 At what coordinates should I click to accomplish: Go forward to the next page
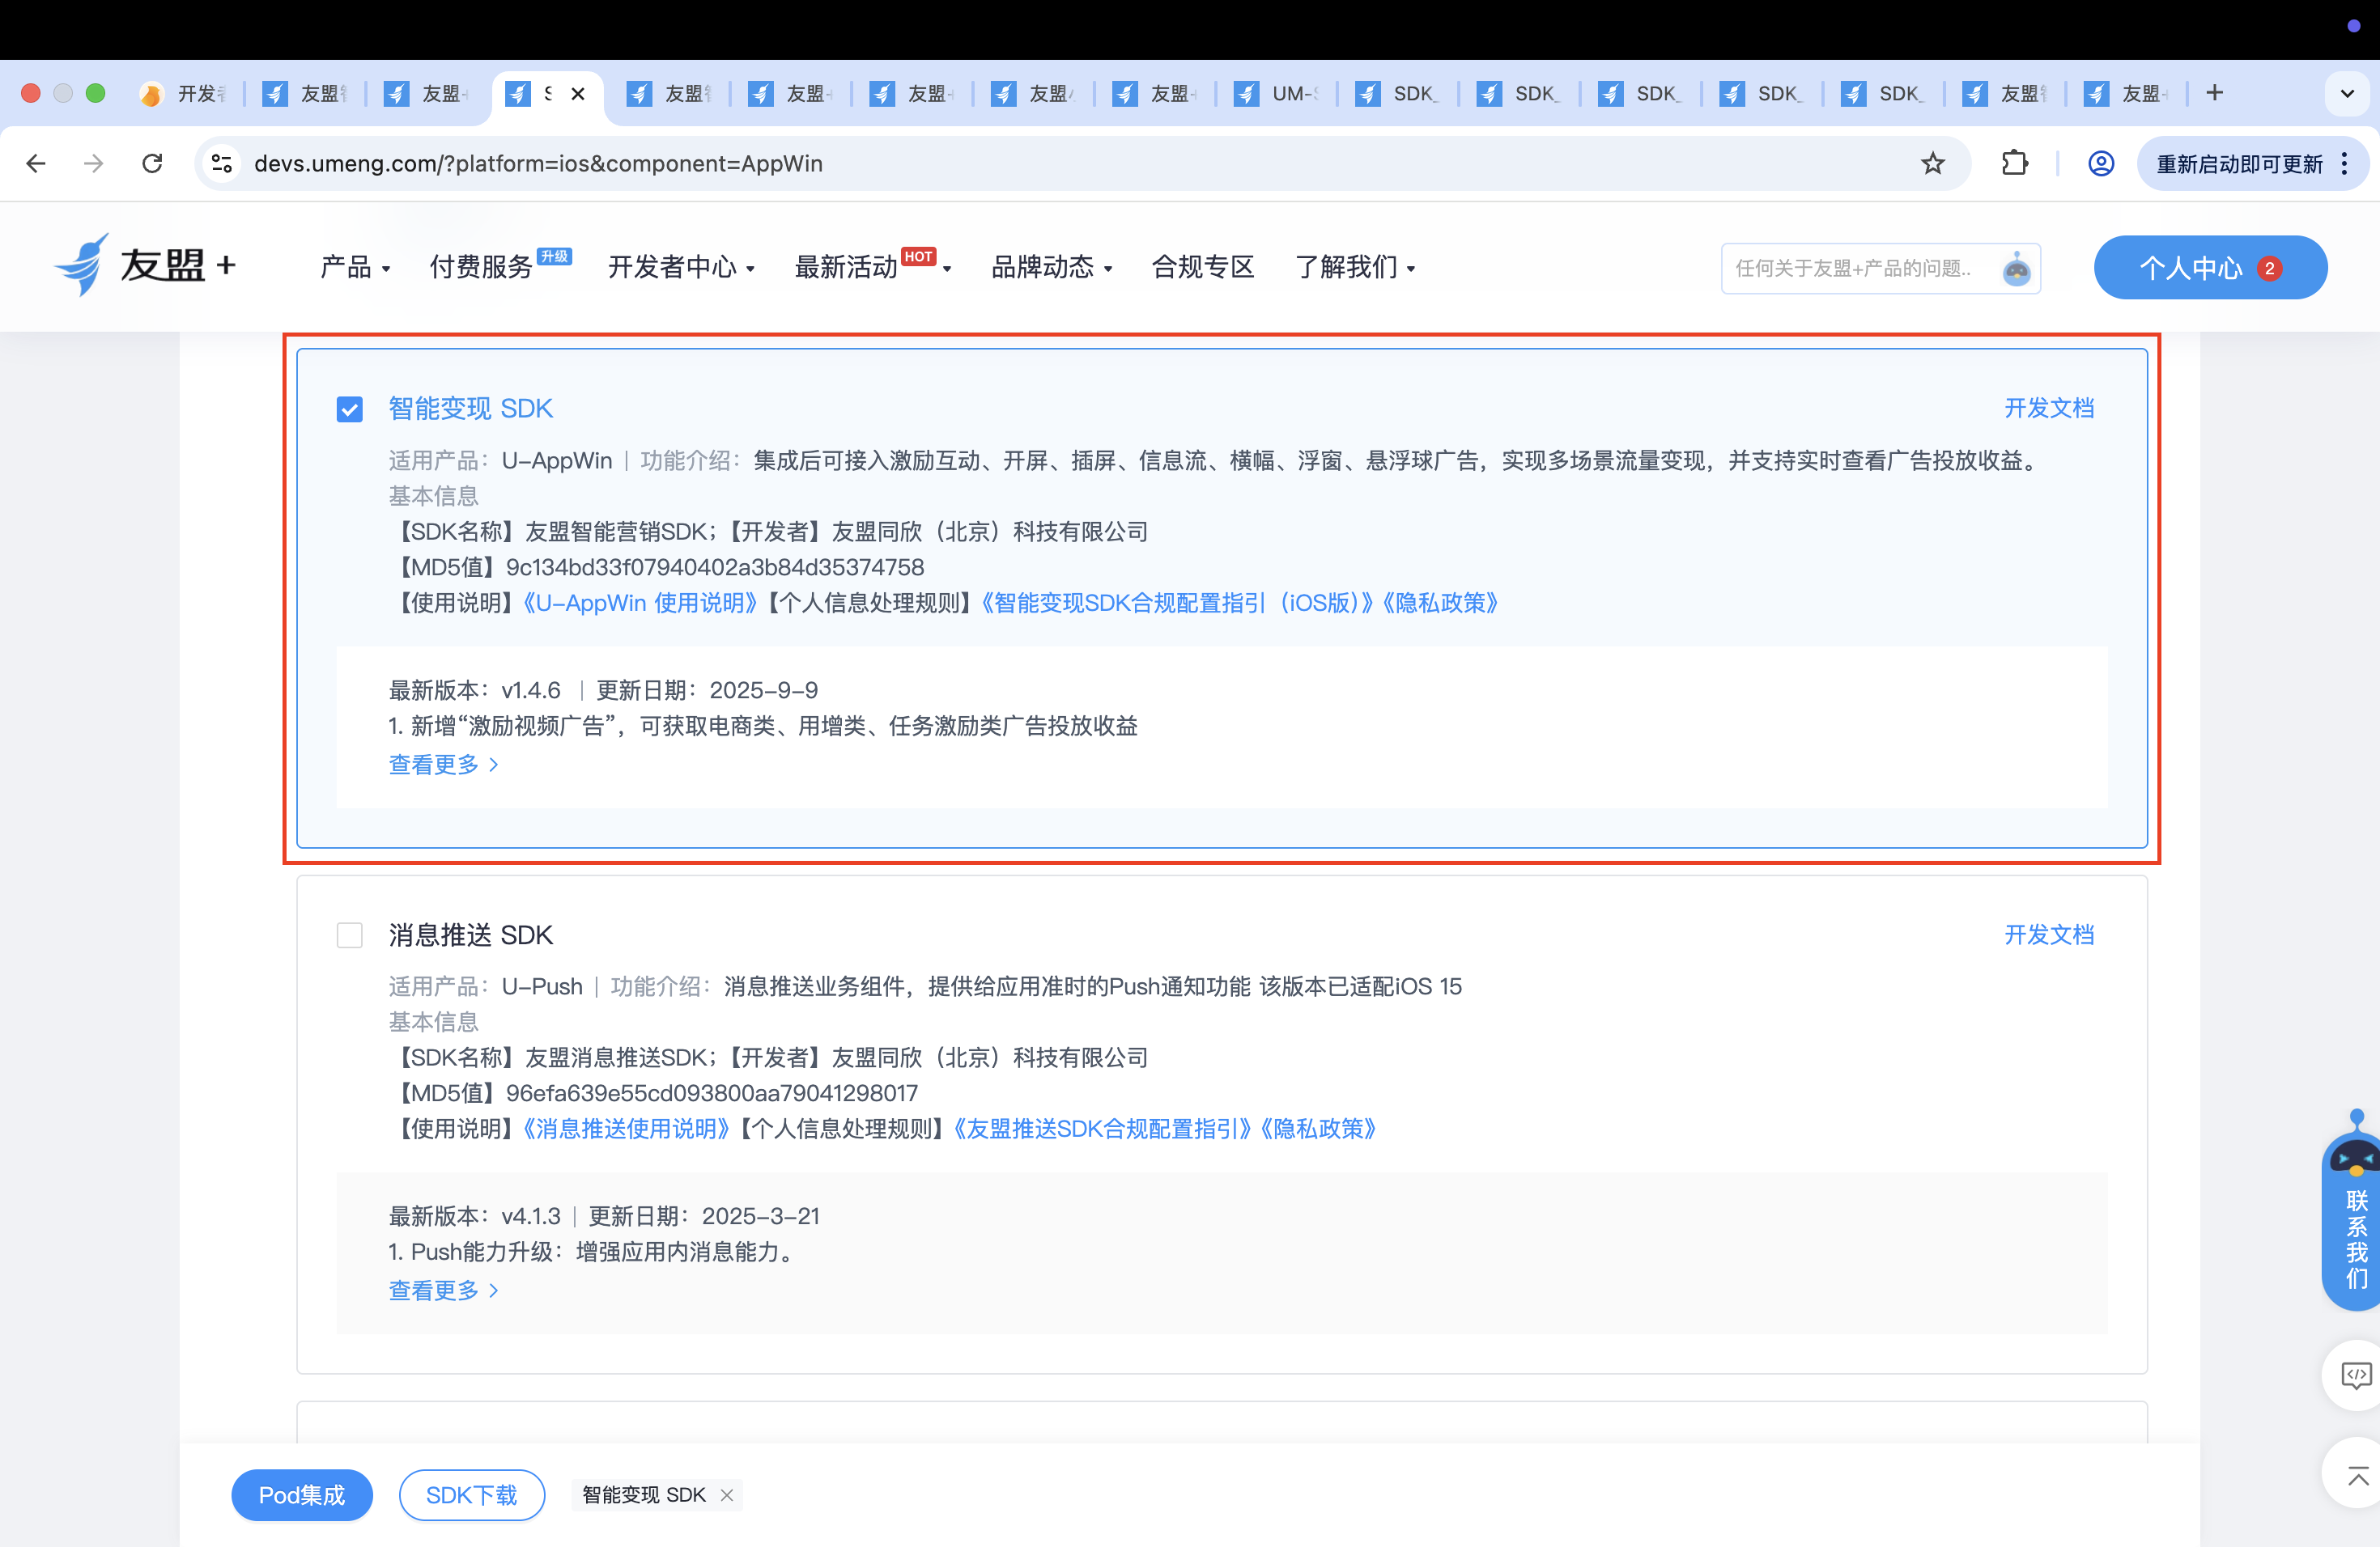tap(94, 163)
